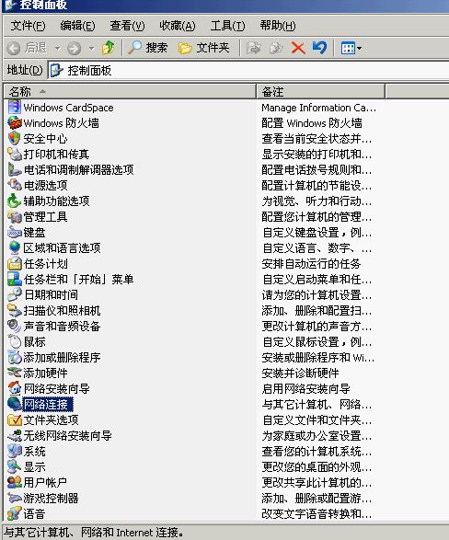The image size is (449, 540).
Task: Open the 工具(T) menu
Action: click(x=227, y=26)
